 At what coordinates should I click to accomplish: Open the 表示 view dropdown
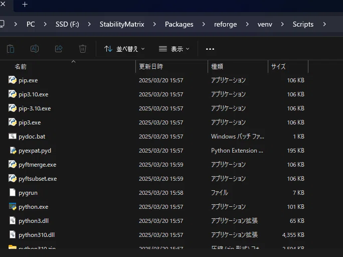(174, 49)
